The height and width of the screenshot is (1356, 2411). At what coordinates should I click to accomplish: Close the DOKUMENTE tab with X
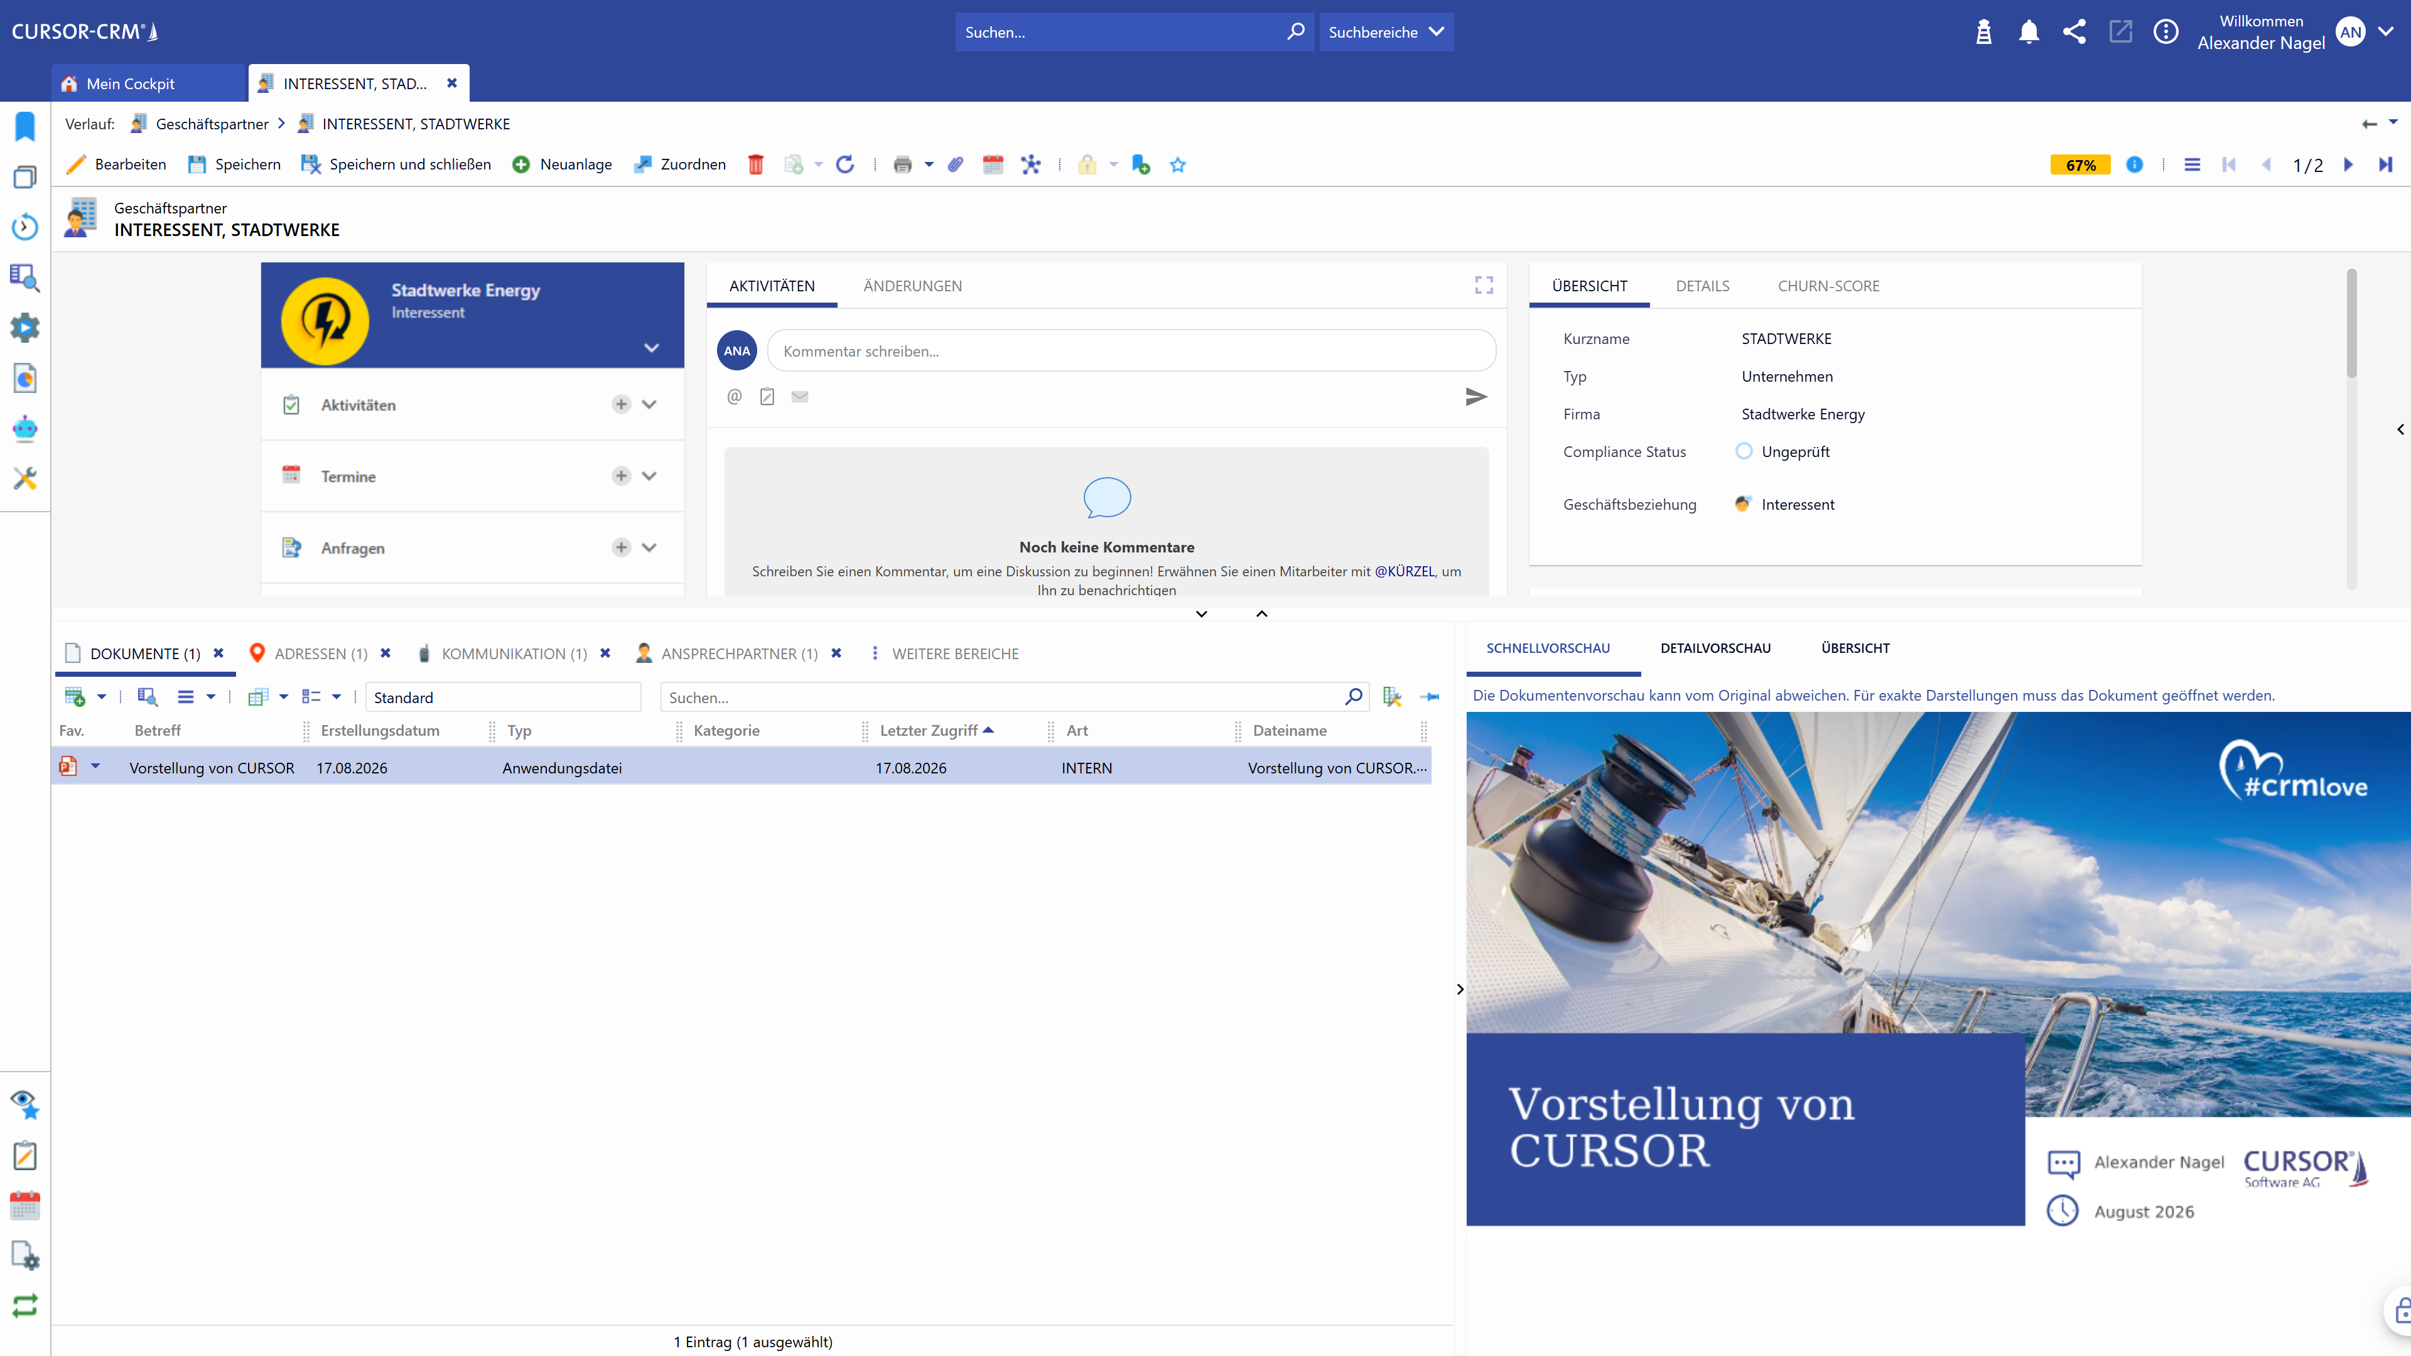[218, 653]
